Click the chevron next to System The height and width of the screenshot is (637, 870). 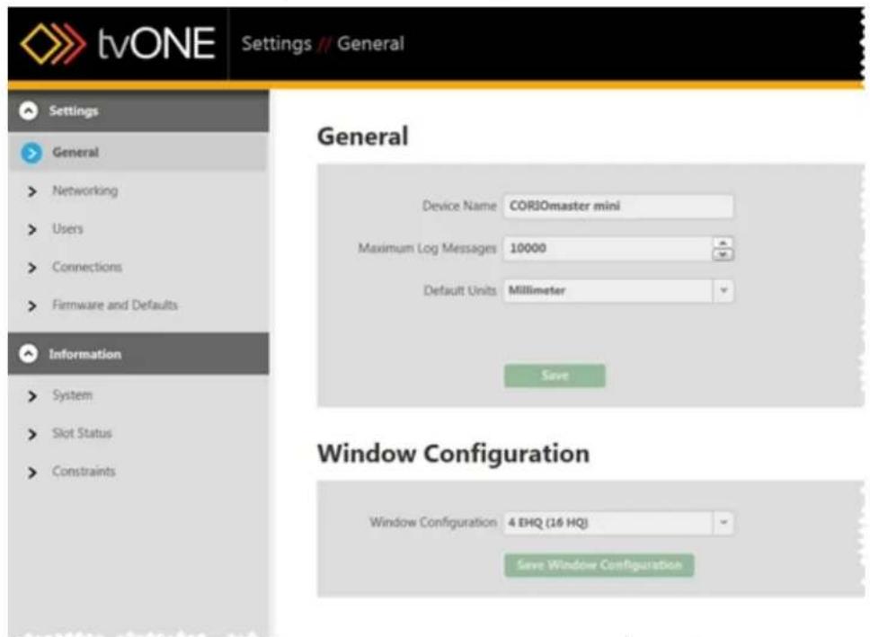[32, 396]
